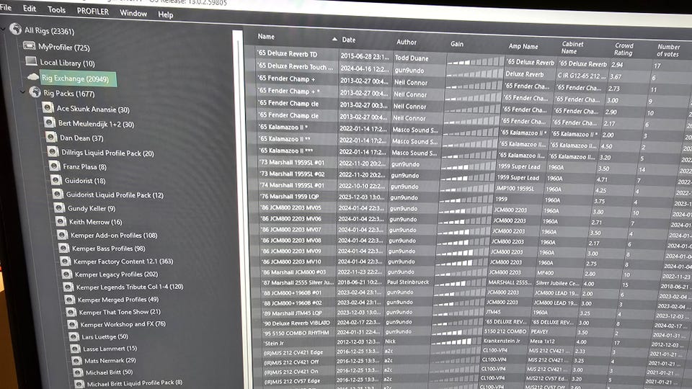The width and height of the screenshot is (692, 389).
Task: Select Local Library (10) in the tree
Action: click(x=67, y=63)
